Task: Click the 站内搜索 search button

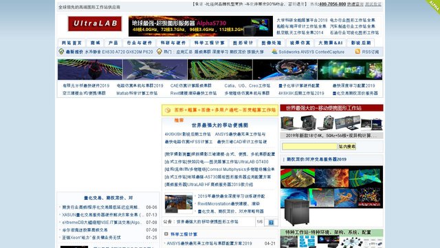Action: (347, 147)
